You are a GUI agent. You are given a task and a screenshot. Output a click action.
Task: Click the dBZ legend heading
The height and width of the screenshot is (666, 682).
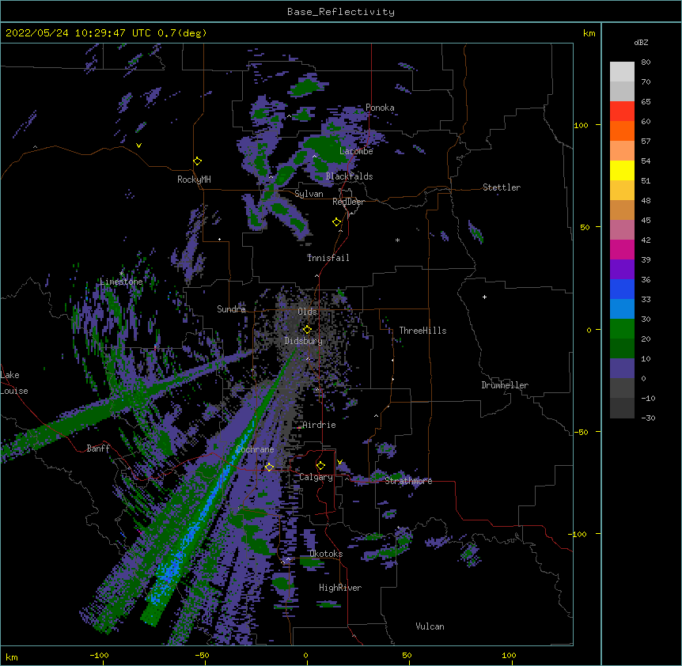click(641, 43)
